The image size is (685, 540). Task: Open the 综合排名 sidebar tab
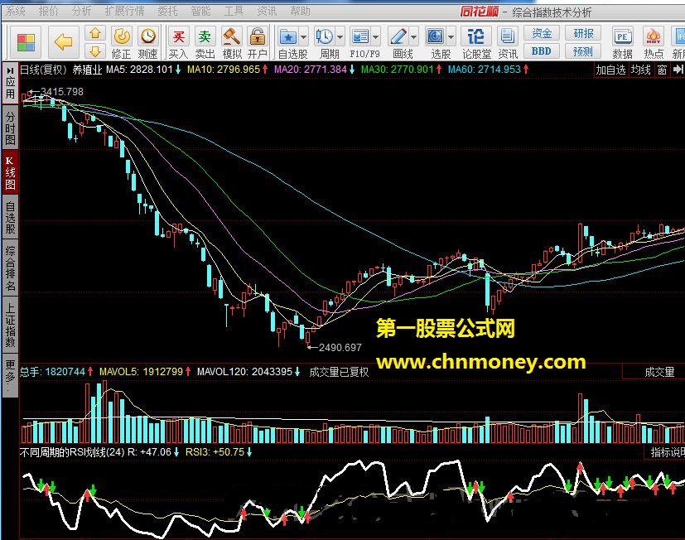tap(10, 268)
